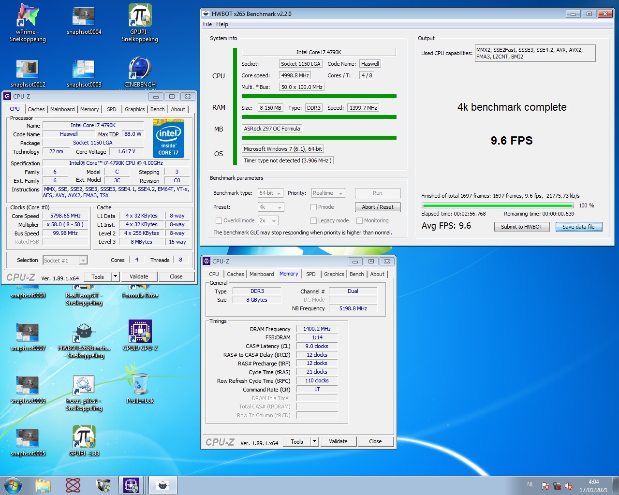
Task: Click the Used CPU capabilities text box
Action: (x=534, y=53)
